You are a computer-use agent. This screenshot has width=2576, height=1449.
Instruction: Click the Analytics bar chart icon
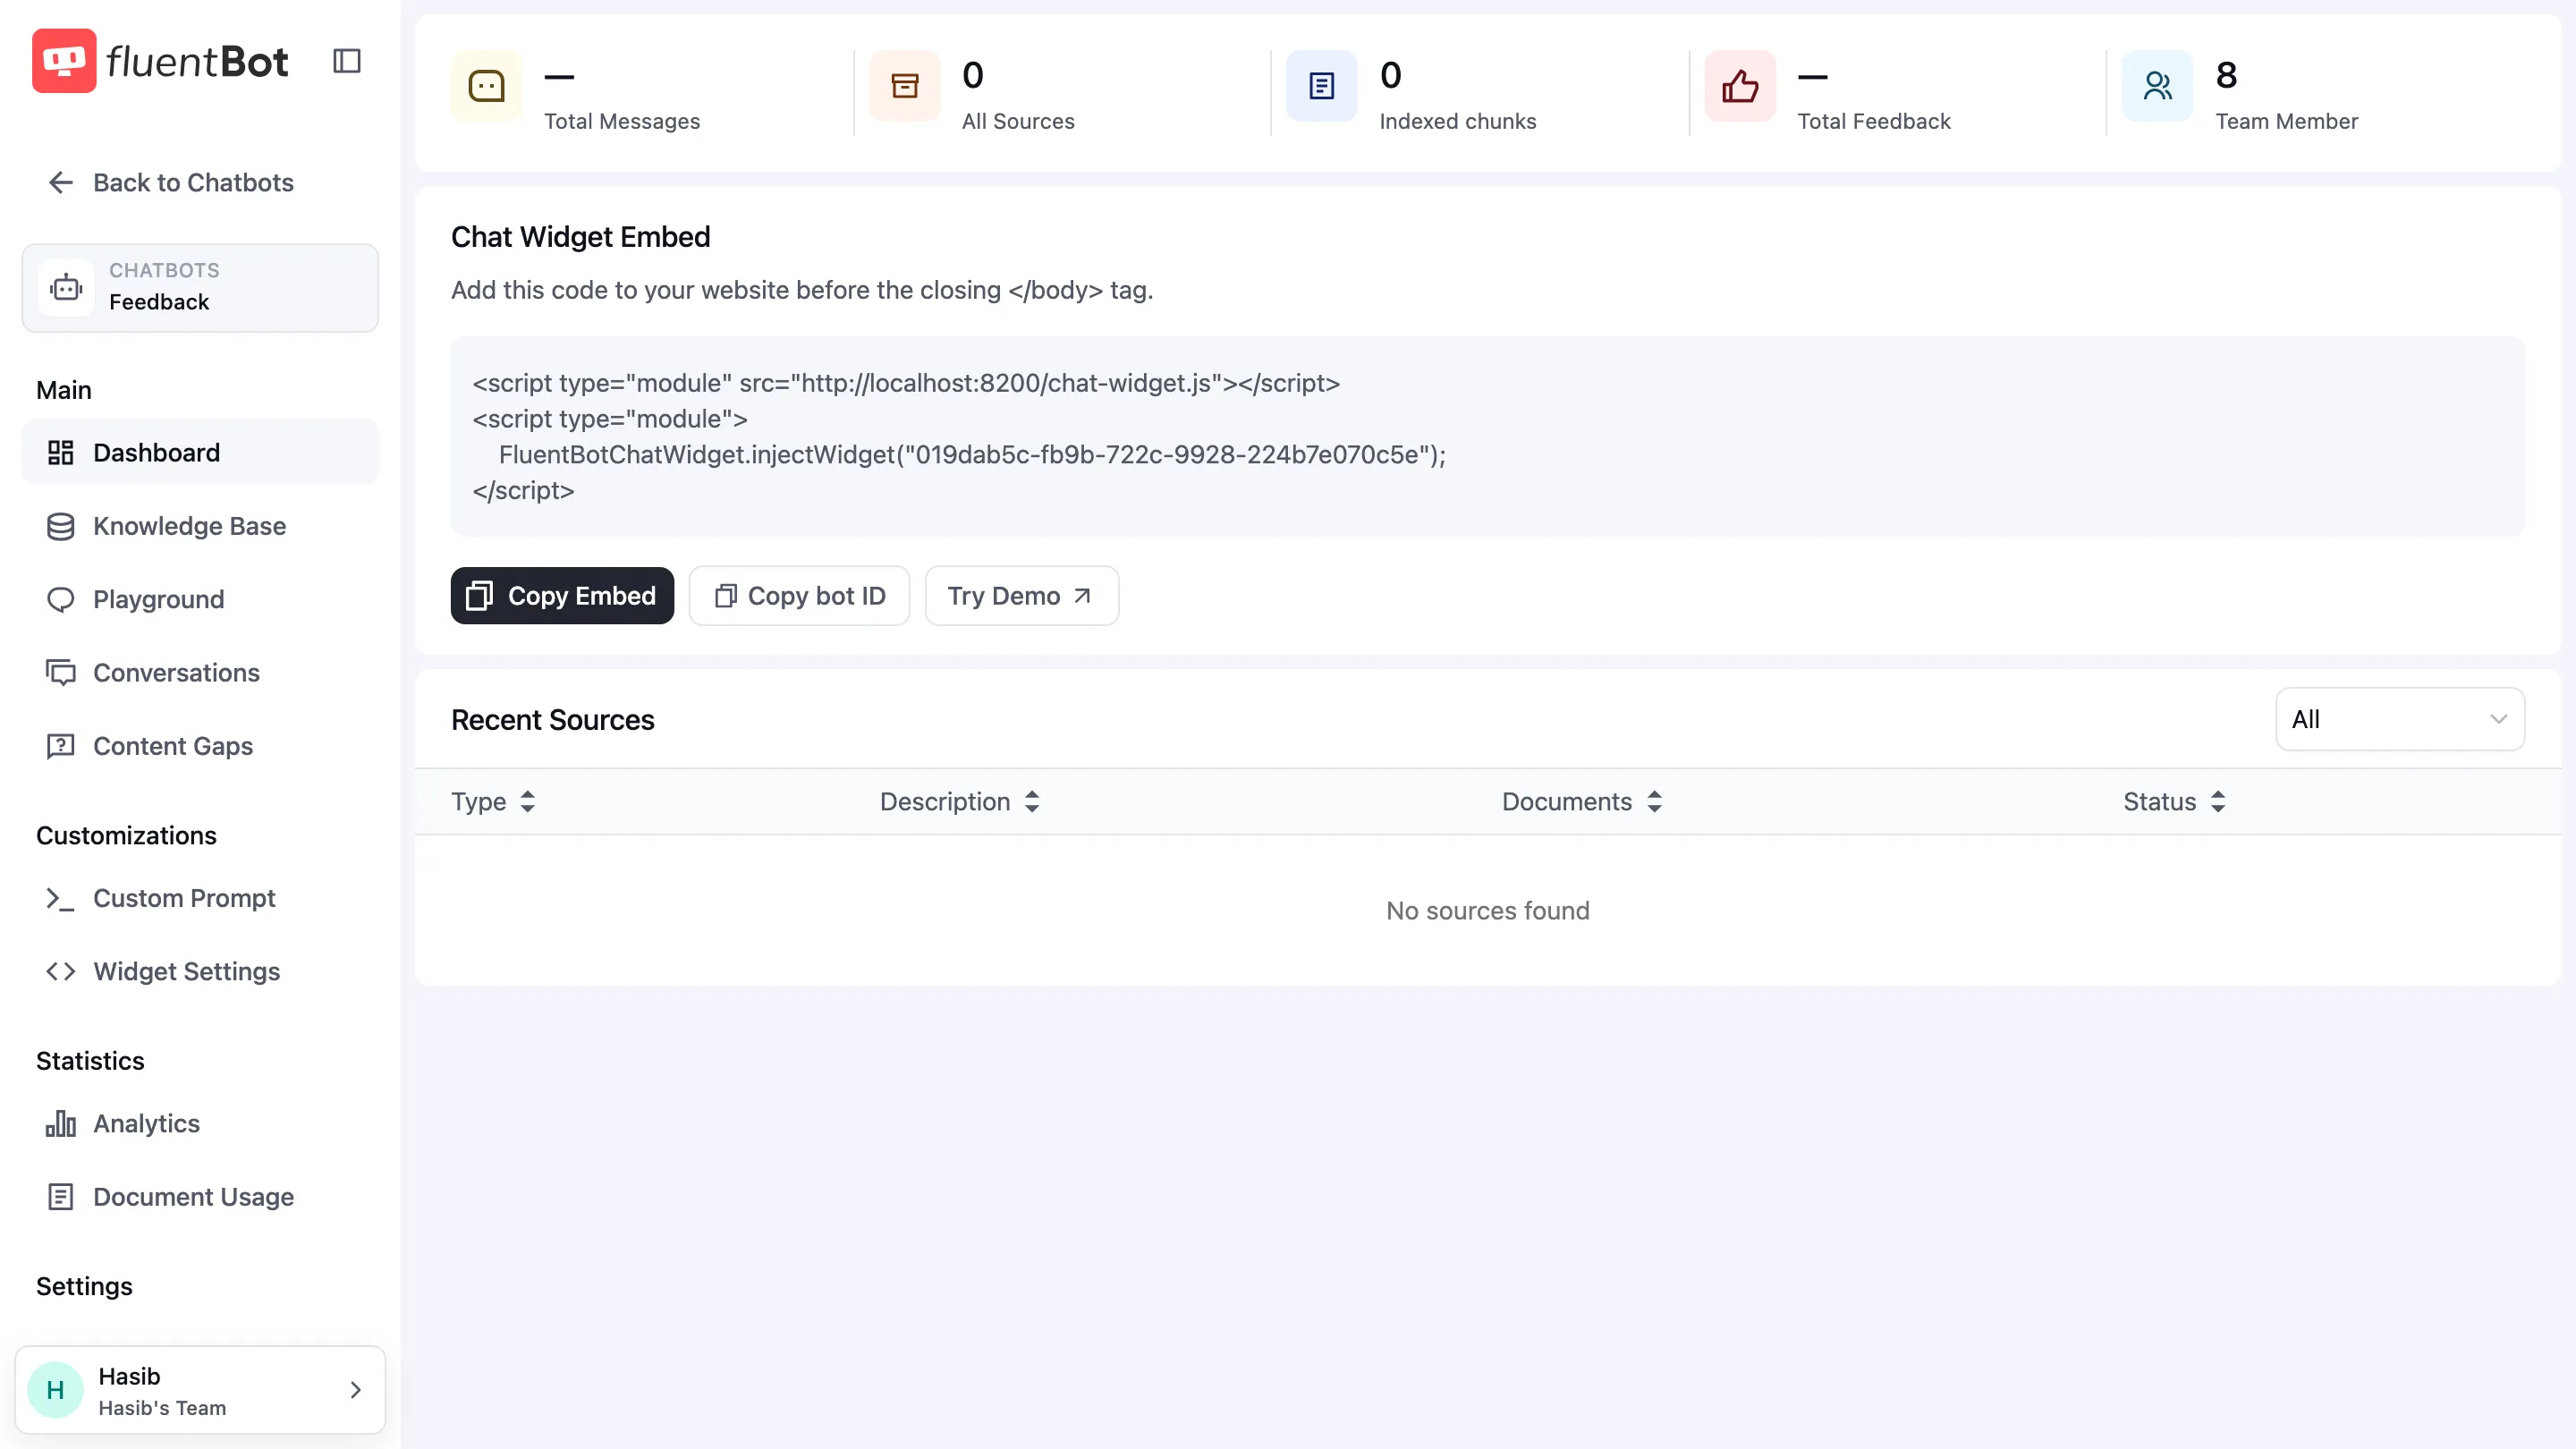(x=61, y=1123)
